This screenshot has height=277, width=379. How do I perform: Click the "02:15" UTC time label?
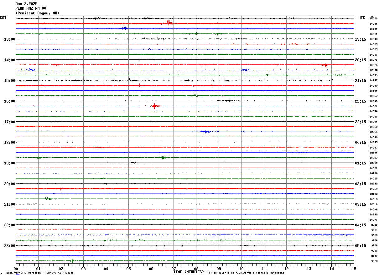point(361,184)
